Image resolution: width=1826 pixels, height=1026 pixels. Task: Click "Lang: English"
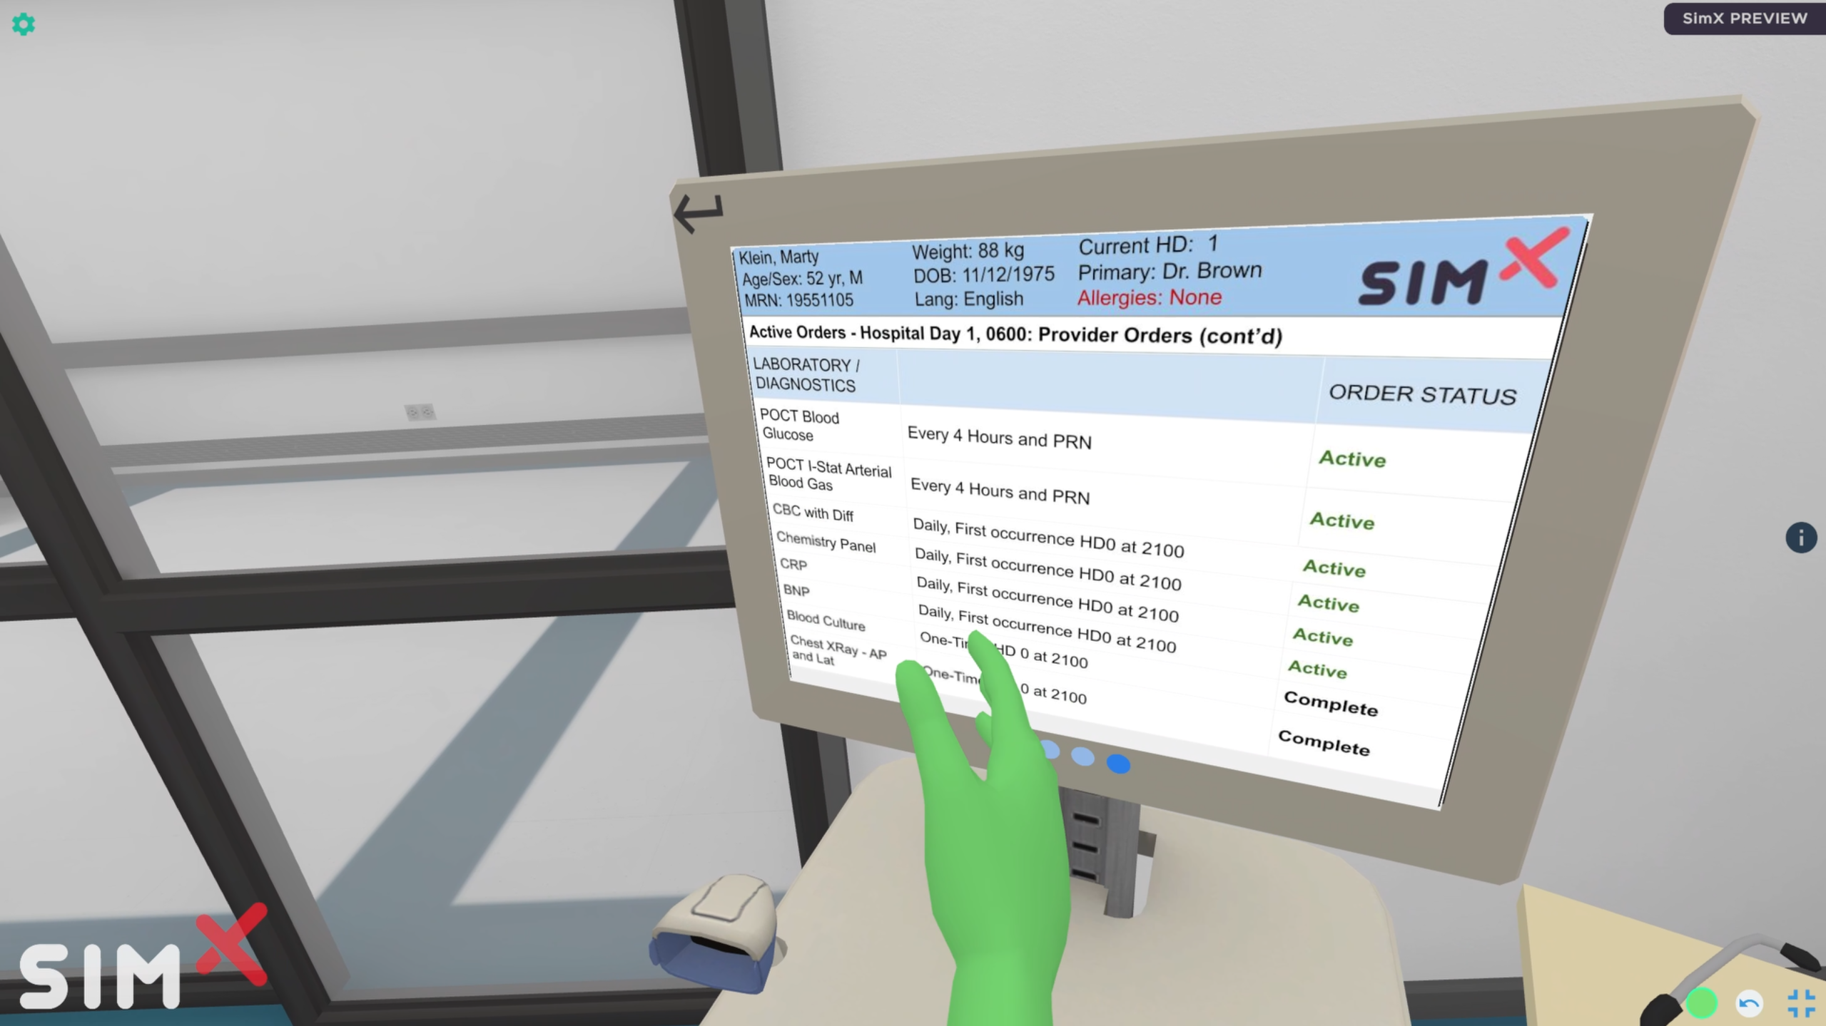(x=969, y=299)
